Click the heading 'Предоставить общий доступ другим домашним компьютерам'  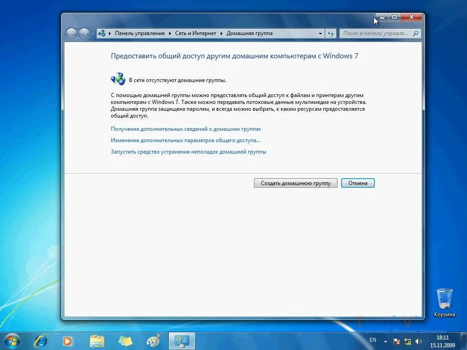tap(234, 56)
